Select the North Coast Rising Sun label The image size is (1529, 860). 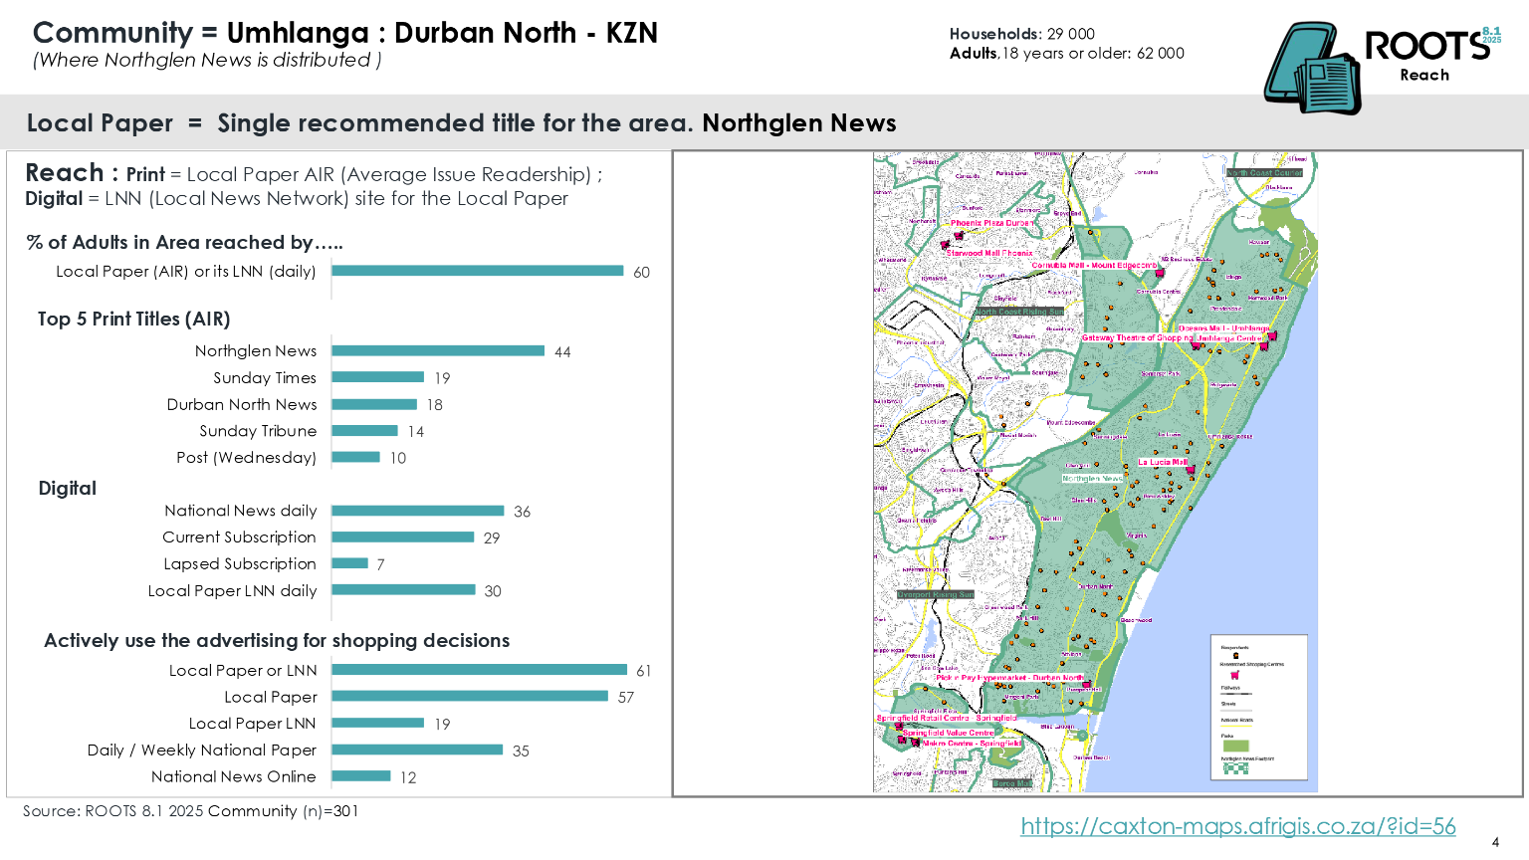click(x=1018, y=312)
